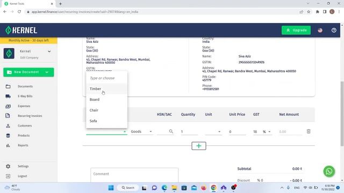This screenshot has width=344, height=193.
Task: Show hidden system tray icons chevron
Action: [282, 188]
